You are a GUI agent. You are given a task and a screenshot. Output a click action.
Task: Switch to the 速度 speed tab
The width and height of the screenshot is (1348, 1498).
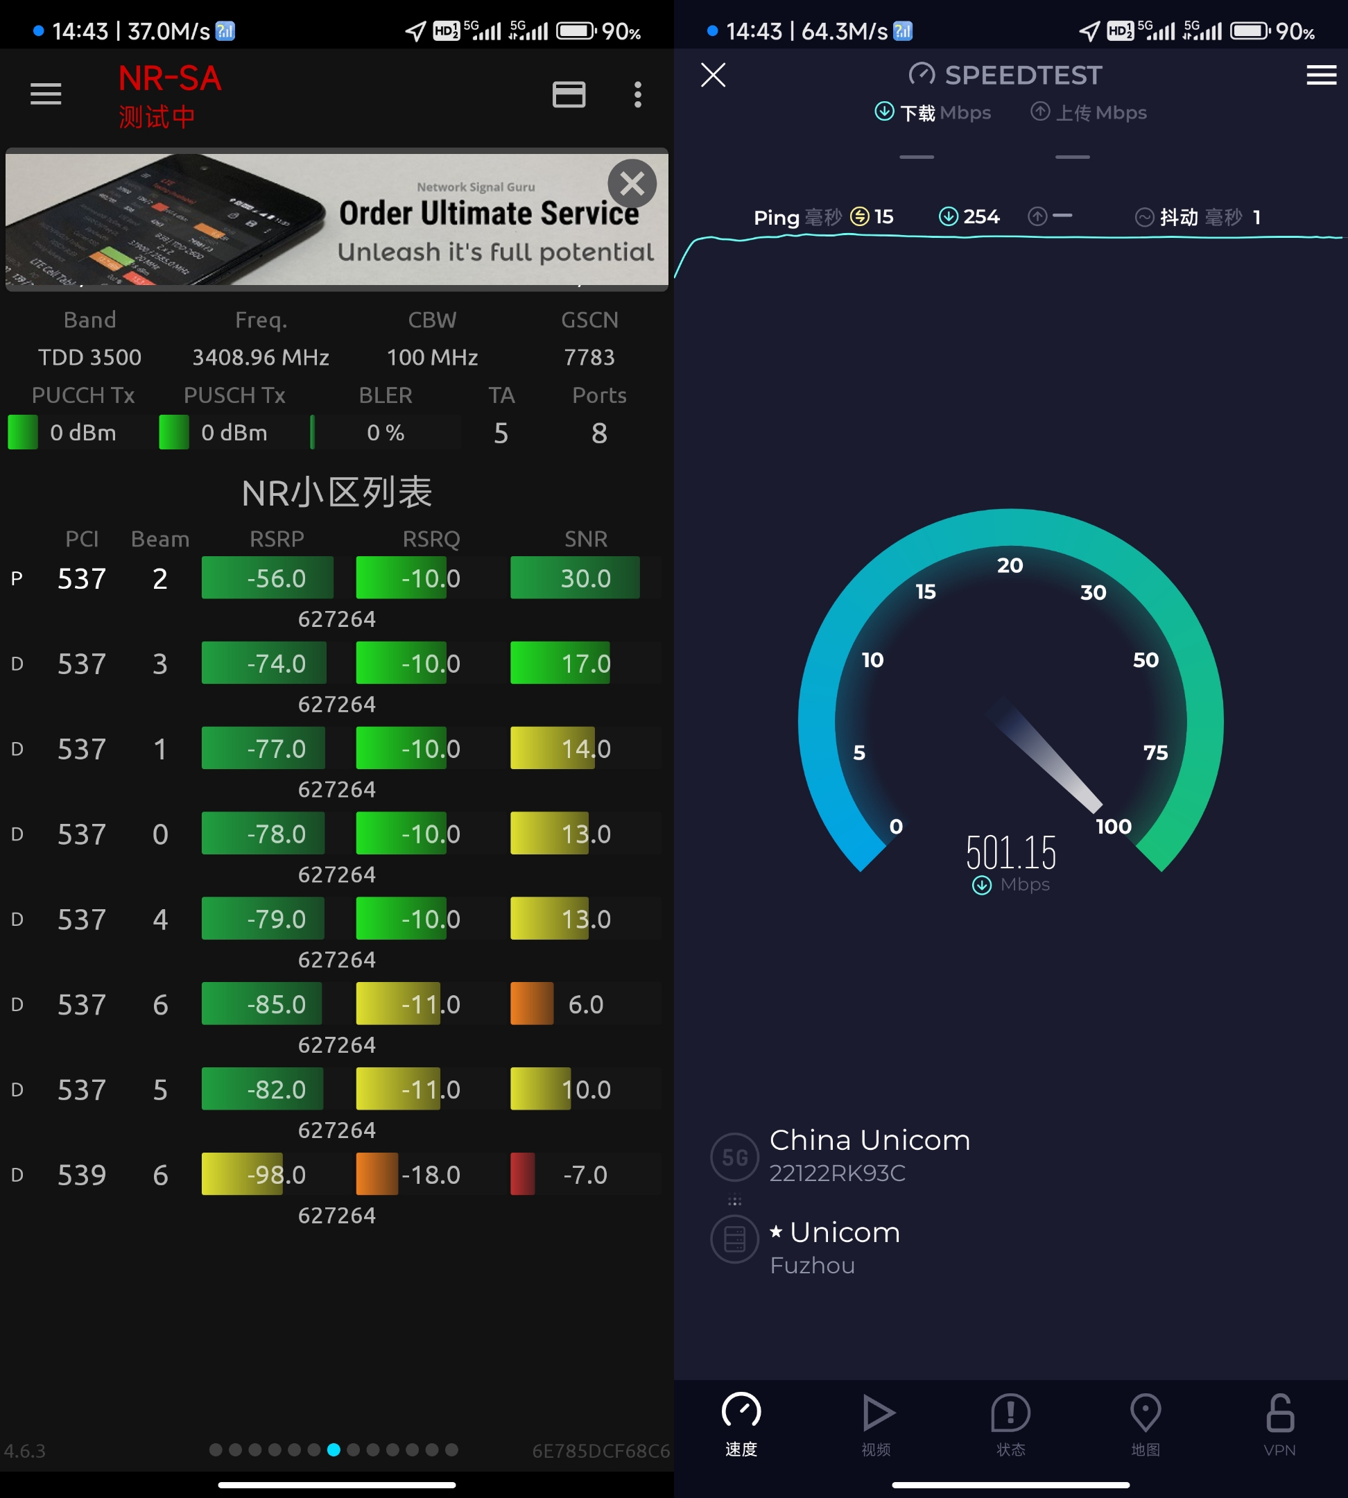coord(741,1425)
